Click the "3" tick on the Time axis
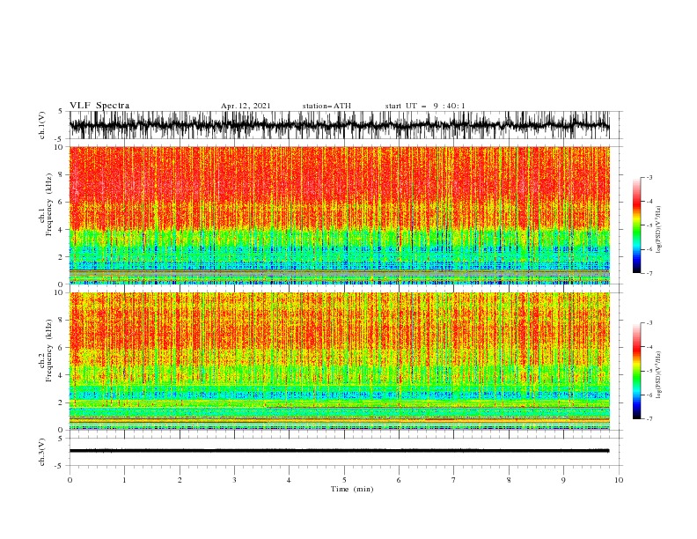The image size is (697, 539). point(234,480)
